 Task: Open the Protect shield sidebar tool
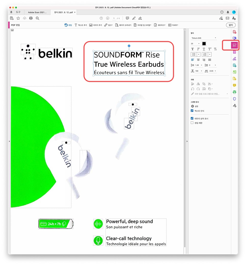234,99
